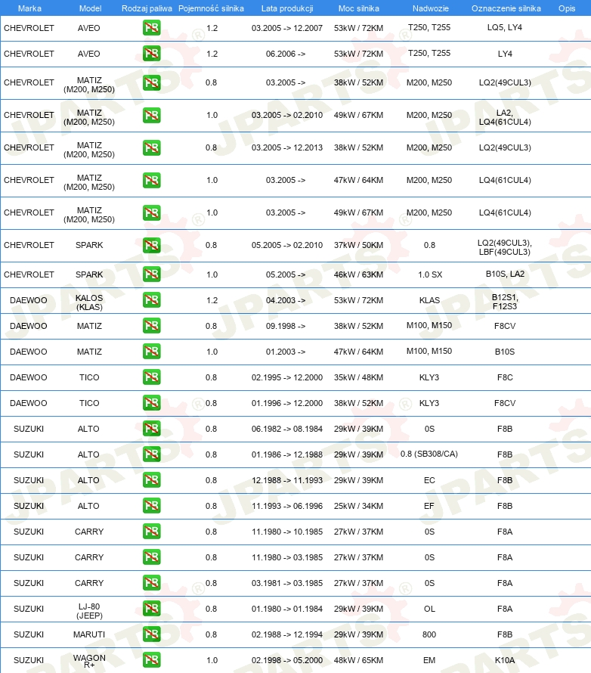Viewport: 591px width, 673px height.
Task: Click the fuel icon in the Aveo 06.2006 row
Action: click(x=151, y=54)
